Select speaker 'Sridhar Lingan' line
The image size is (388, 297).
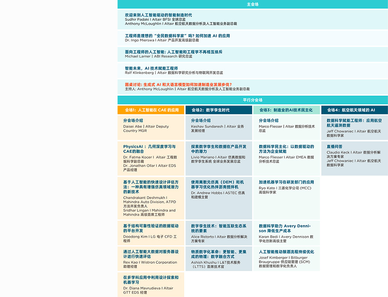point(150,213)
